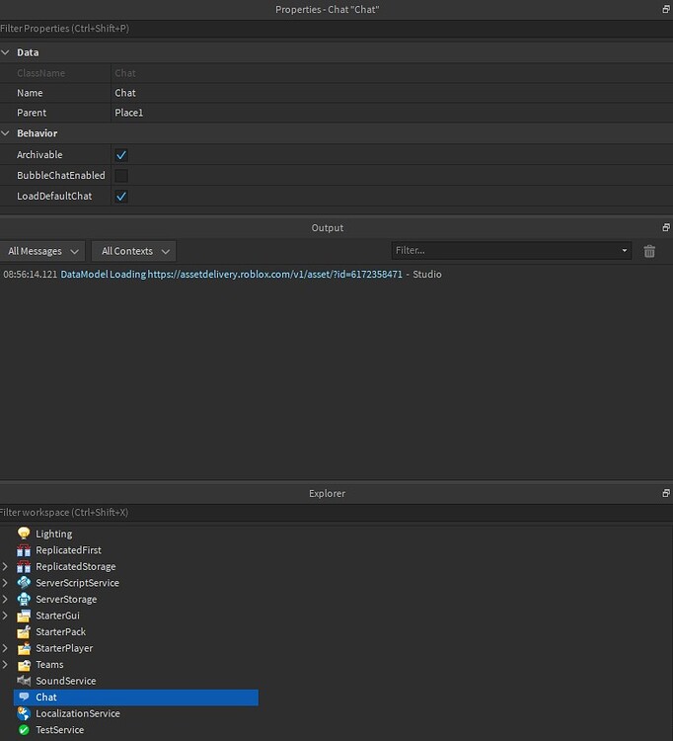This screenshot has height=741, width=673.
Task: Select StarterPlayer in the Explorer
Action: click(x=64, y=648)
